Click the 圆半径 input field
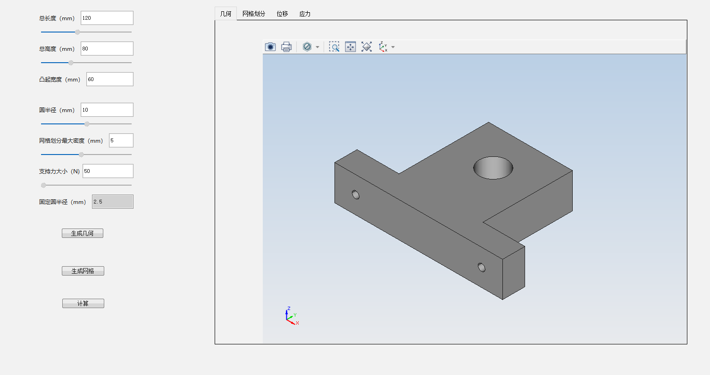 tap(107, 110)
